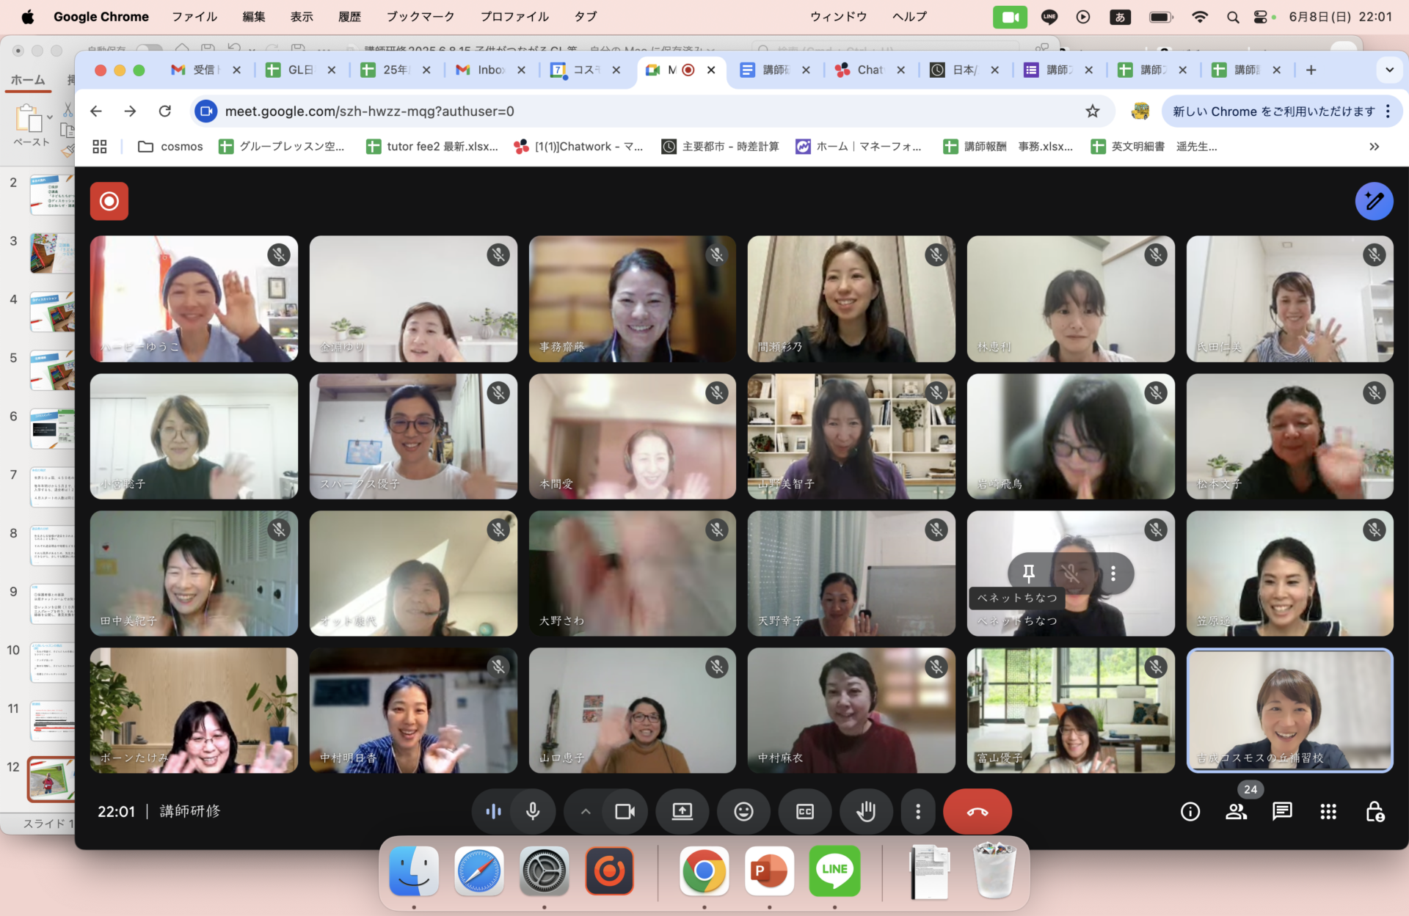The height and width of the screenshot is (916, 1409).
Task: Toggle the microphone mute button
Action: (533, 811)
